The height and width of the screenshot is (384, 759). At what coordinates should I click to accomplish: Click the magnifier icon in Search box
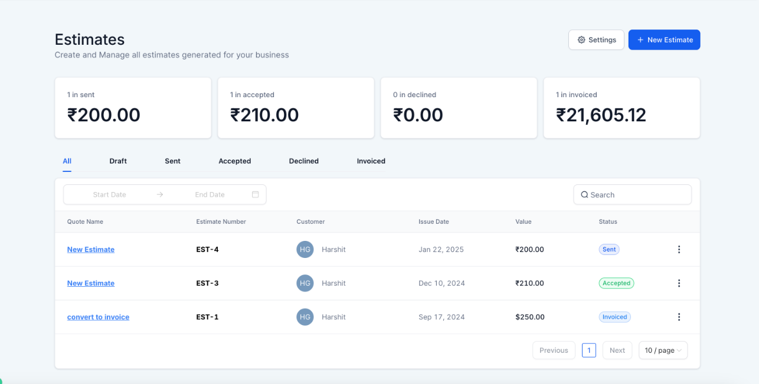[584, 195]
